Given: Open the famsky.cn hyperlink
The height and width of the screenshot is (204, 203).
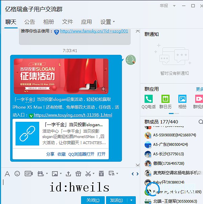Looking at the screenshot, I should pyautogui.click(x=94, y=31).
